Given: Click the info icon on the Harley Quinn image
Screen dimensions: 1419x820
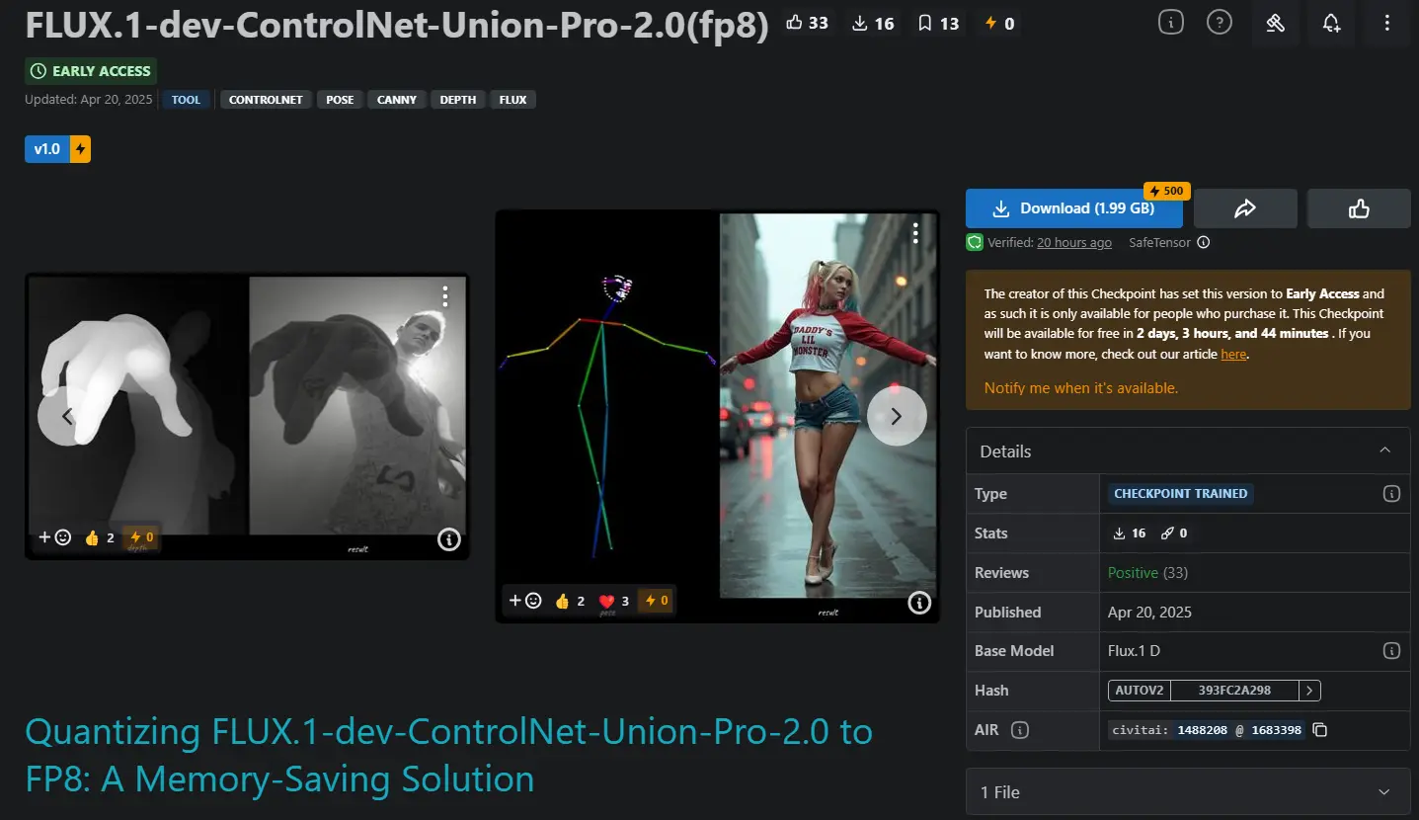Looking at the screenshot, I should click(x=918, y=601).
